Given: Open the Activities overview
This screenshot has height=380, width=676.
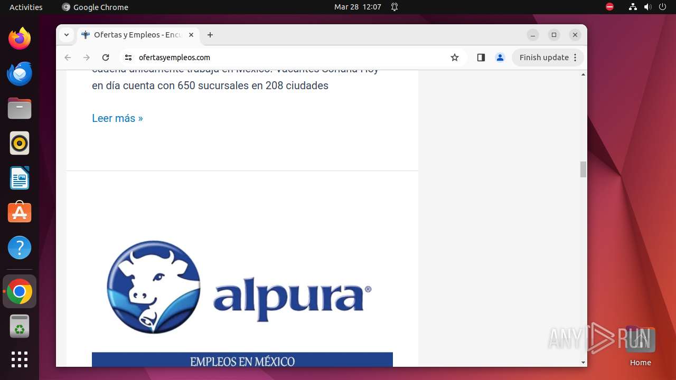Looking at the screenshot, I should tap(26, 7).
